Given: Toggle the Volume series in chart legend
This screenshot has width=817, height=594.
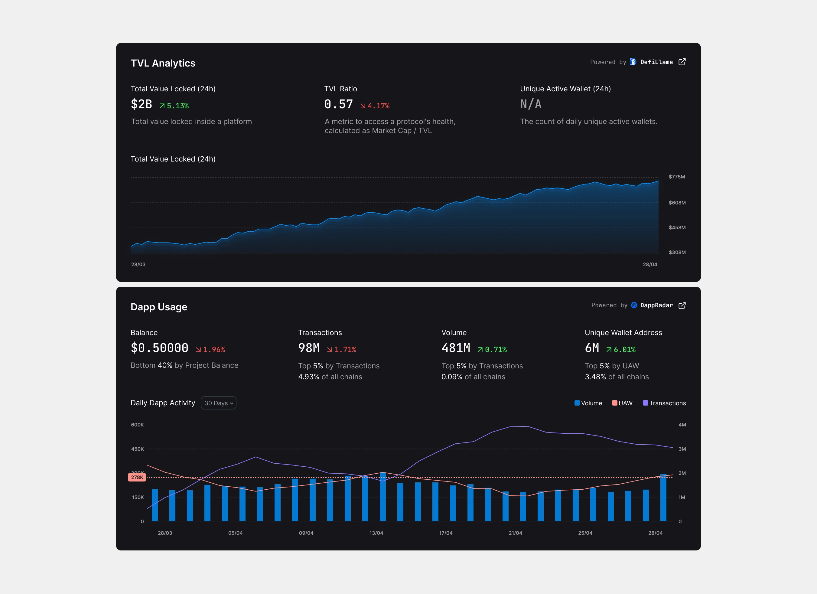Looking at the screenshot, I should coord(591,403).
